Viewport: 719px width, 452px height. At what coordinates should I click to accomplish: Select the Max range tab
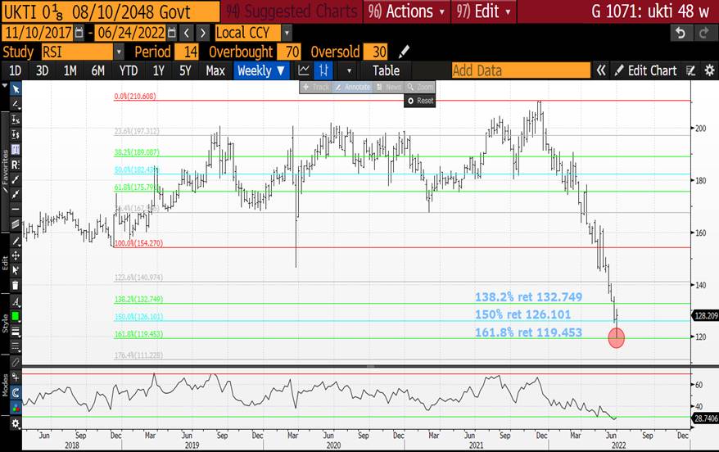[215, 70]
